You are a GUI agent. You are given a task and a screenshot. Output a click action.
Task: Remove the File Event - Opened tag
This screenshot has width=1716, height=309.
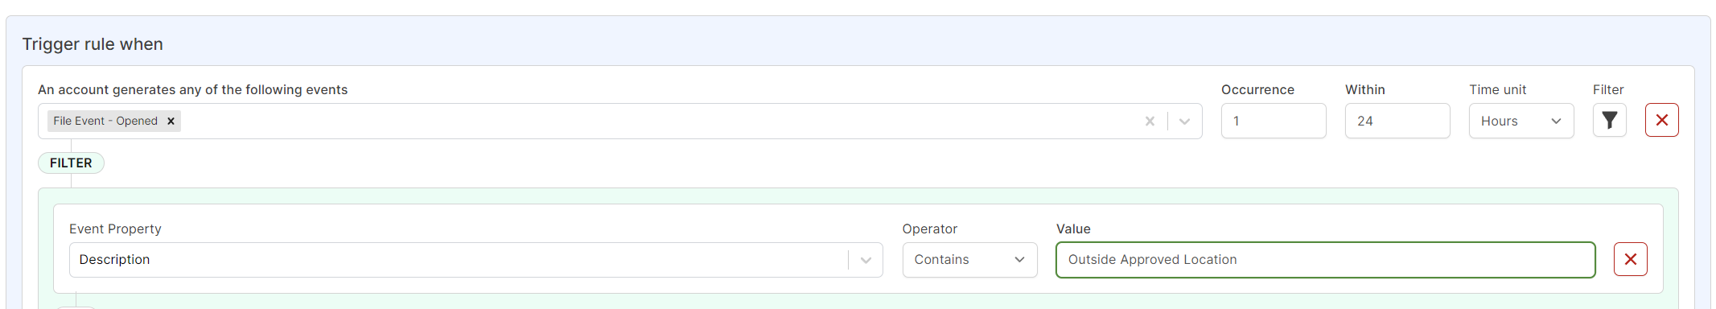coord(171,122)
